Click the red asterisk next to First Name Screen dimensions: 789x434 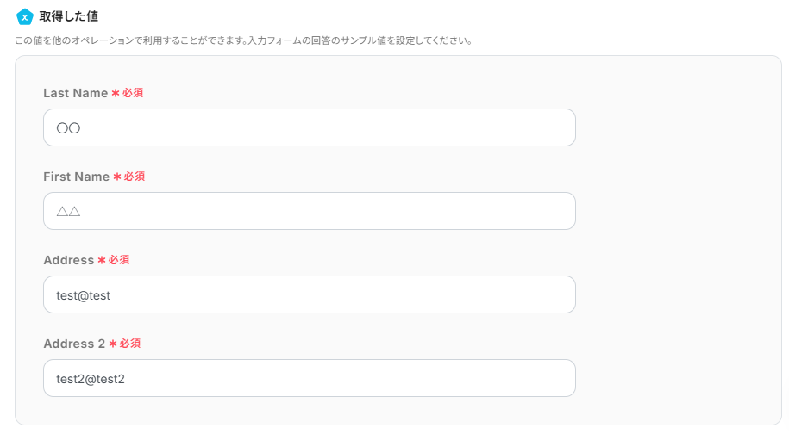pyautogui.click(x=117, y=177)
